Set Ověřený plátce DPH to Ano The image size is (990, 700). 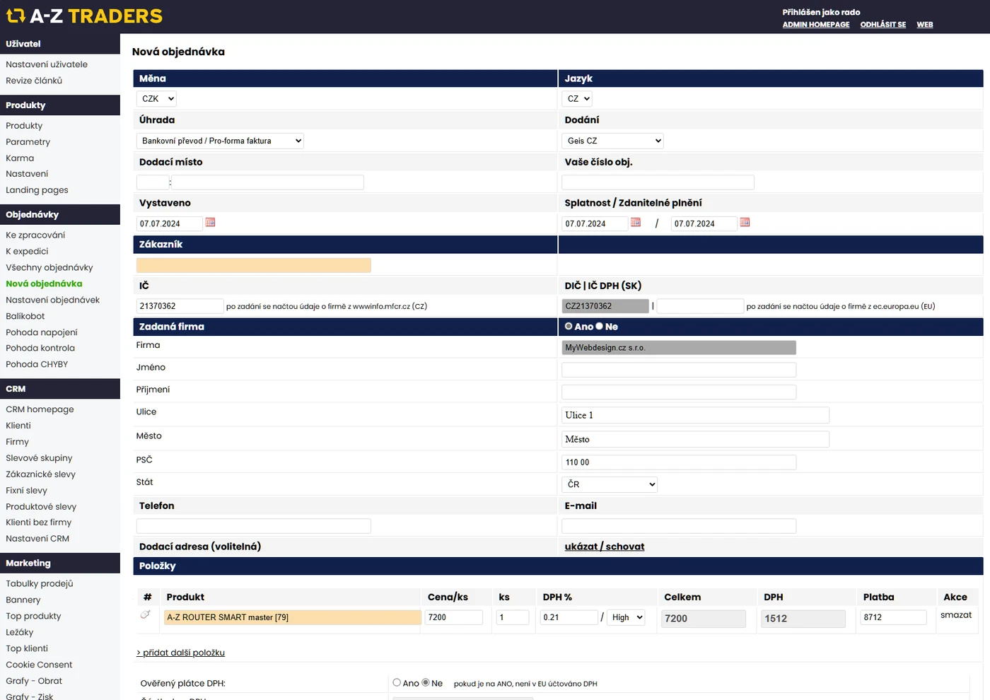point(397,682)
